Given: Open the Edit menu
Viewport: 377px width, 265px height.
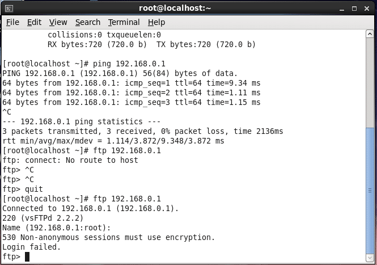Looking at the screenshot, I should click(x=34, y=22).
